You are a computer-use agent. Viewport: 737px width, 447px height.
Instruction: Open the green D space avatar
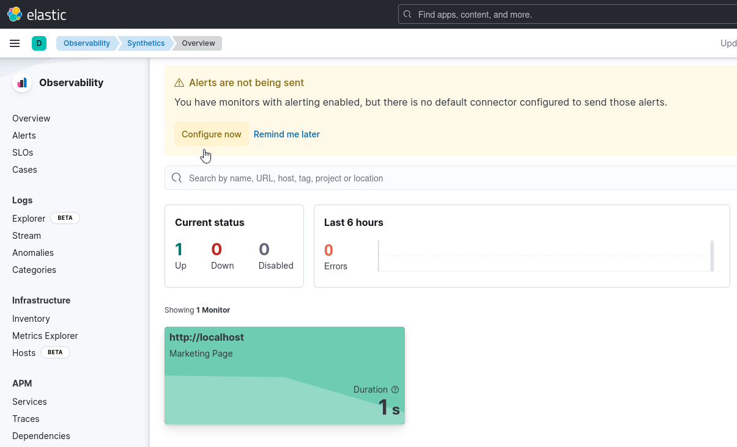[x=39, y=43]
